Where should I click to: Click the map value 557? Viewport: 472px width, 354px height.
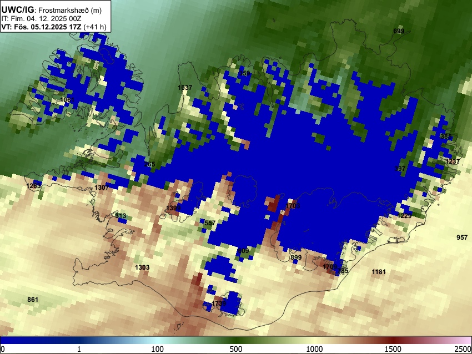point(210,223)
